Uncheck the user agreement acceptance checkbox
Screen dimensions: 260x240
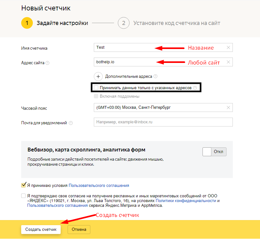coord(23,185)
